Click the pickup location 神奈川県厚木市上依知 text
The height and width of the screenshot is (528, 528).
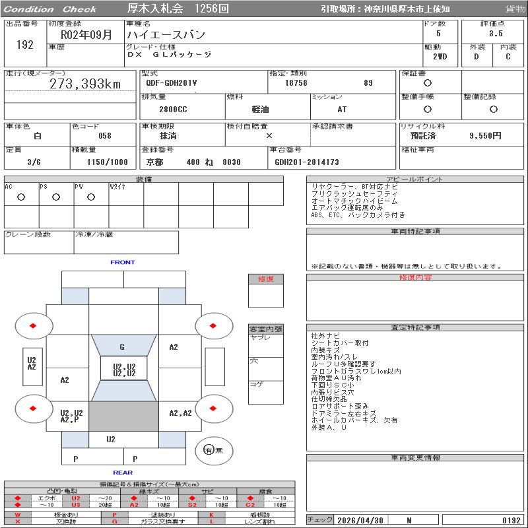tap(407, 9)
